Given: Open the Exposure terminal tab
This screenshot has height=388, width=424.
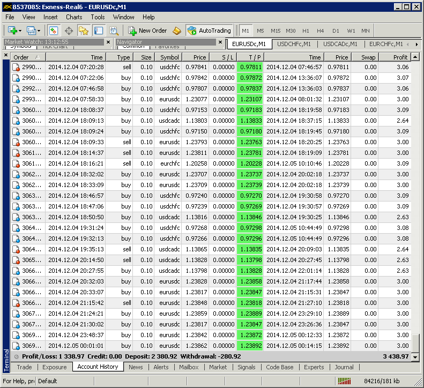Looking at the screenshot, I should [54, 367].
